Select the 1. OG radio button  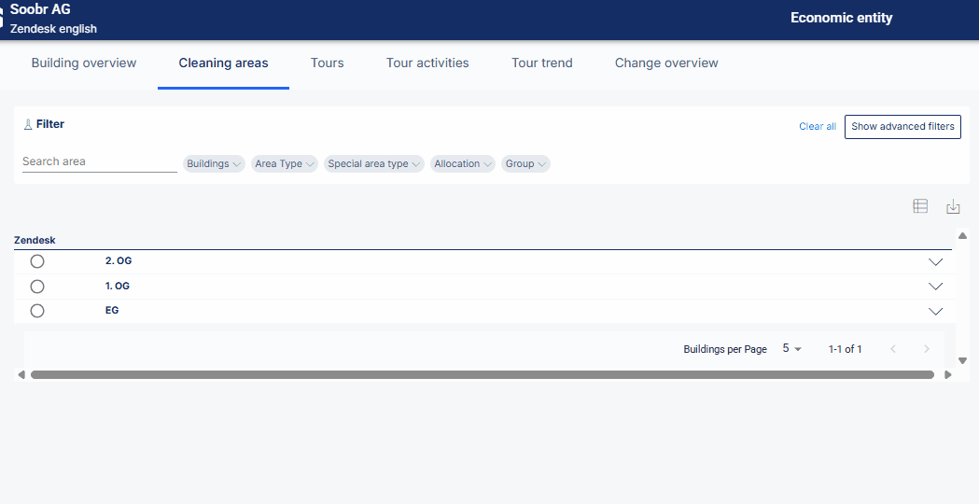[37, 286]
